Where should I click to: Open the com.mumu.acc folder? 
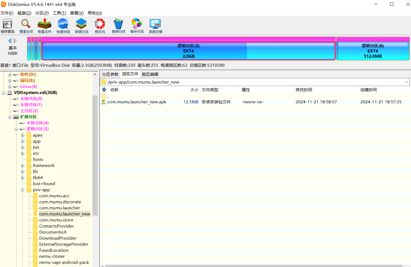54,196
